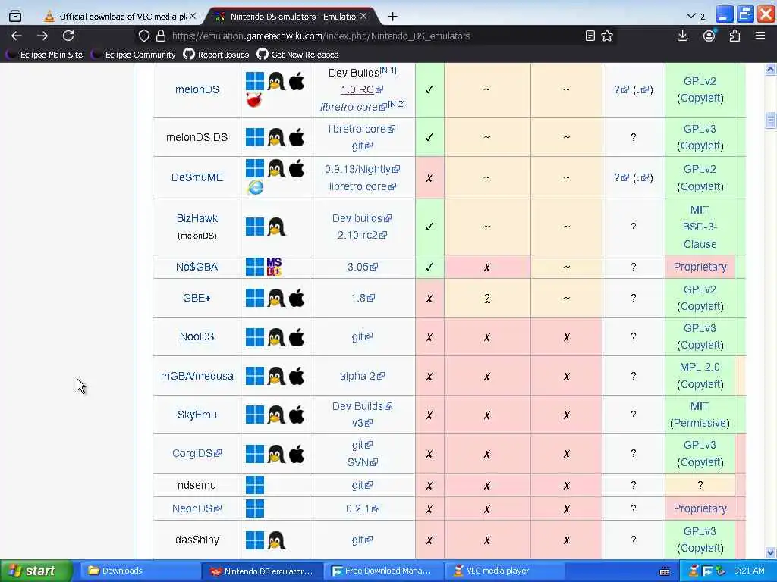Open the account profile icon

pos(709,36)
